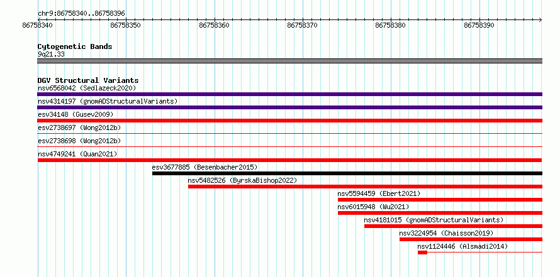Click the DGV Structural Variants track title

click(x=88, y=80)
